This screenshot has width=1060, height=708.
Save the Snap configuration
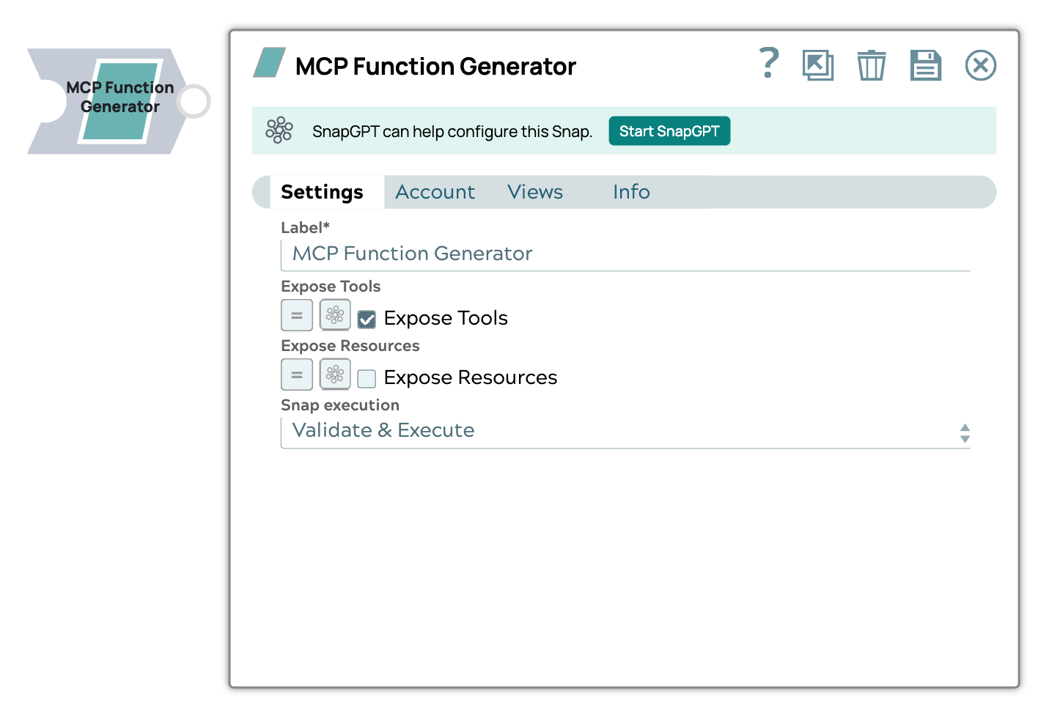click(x=925, y=64)
